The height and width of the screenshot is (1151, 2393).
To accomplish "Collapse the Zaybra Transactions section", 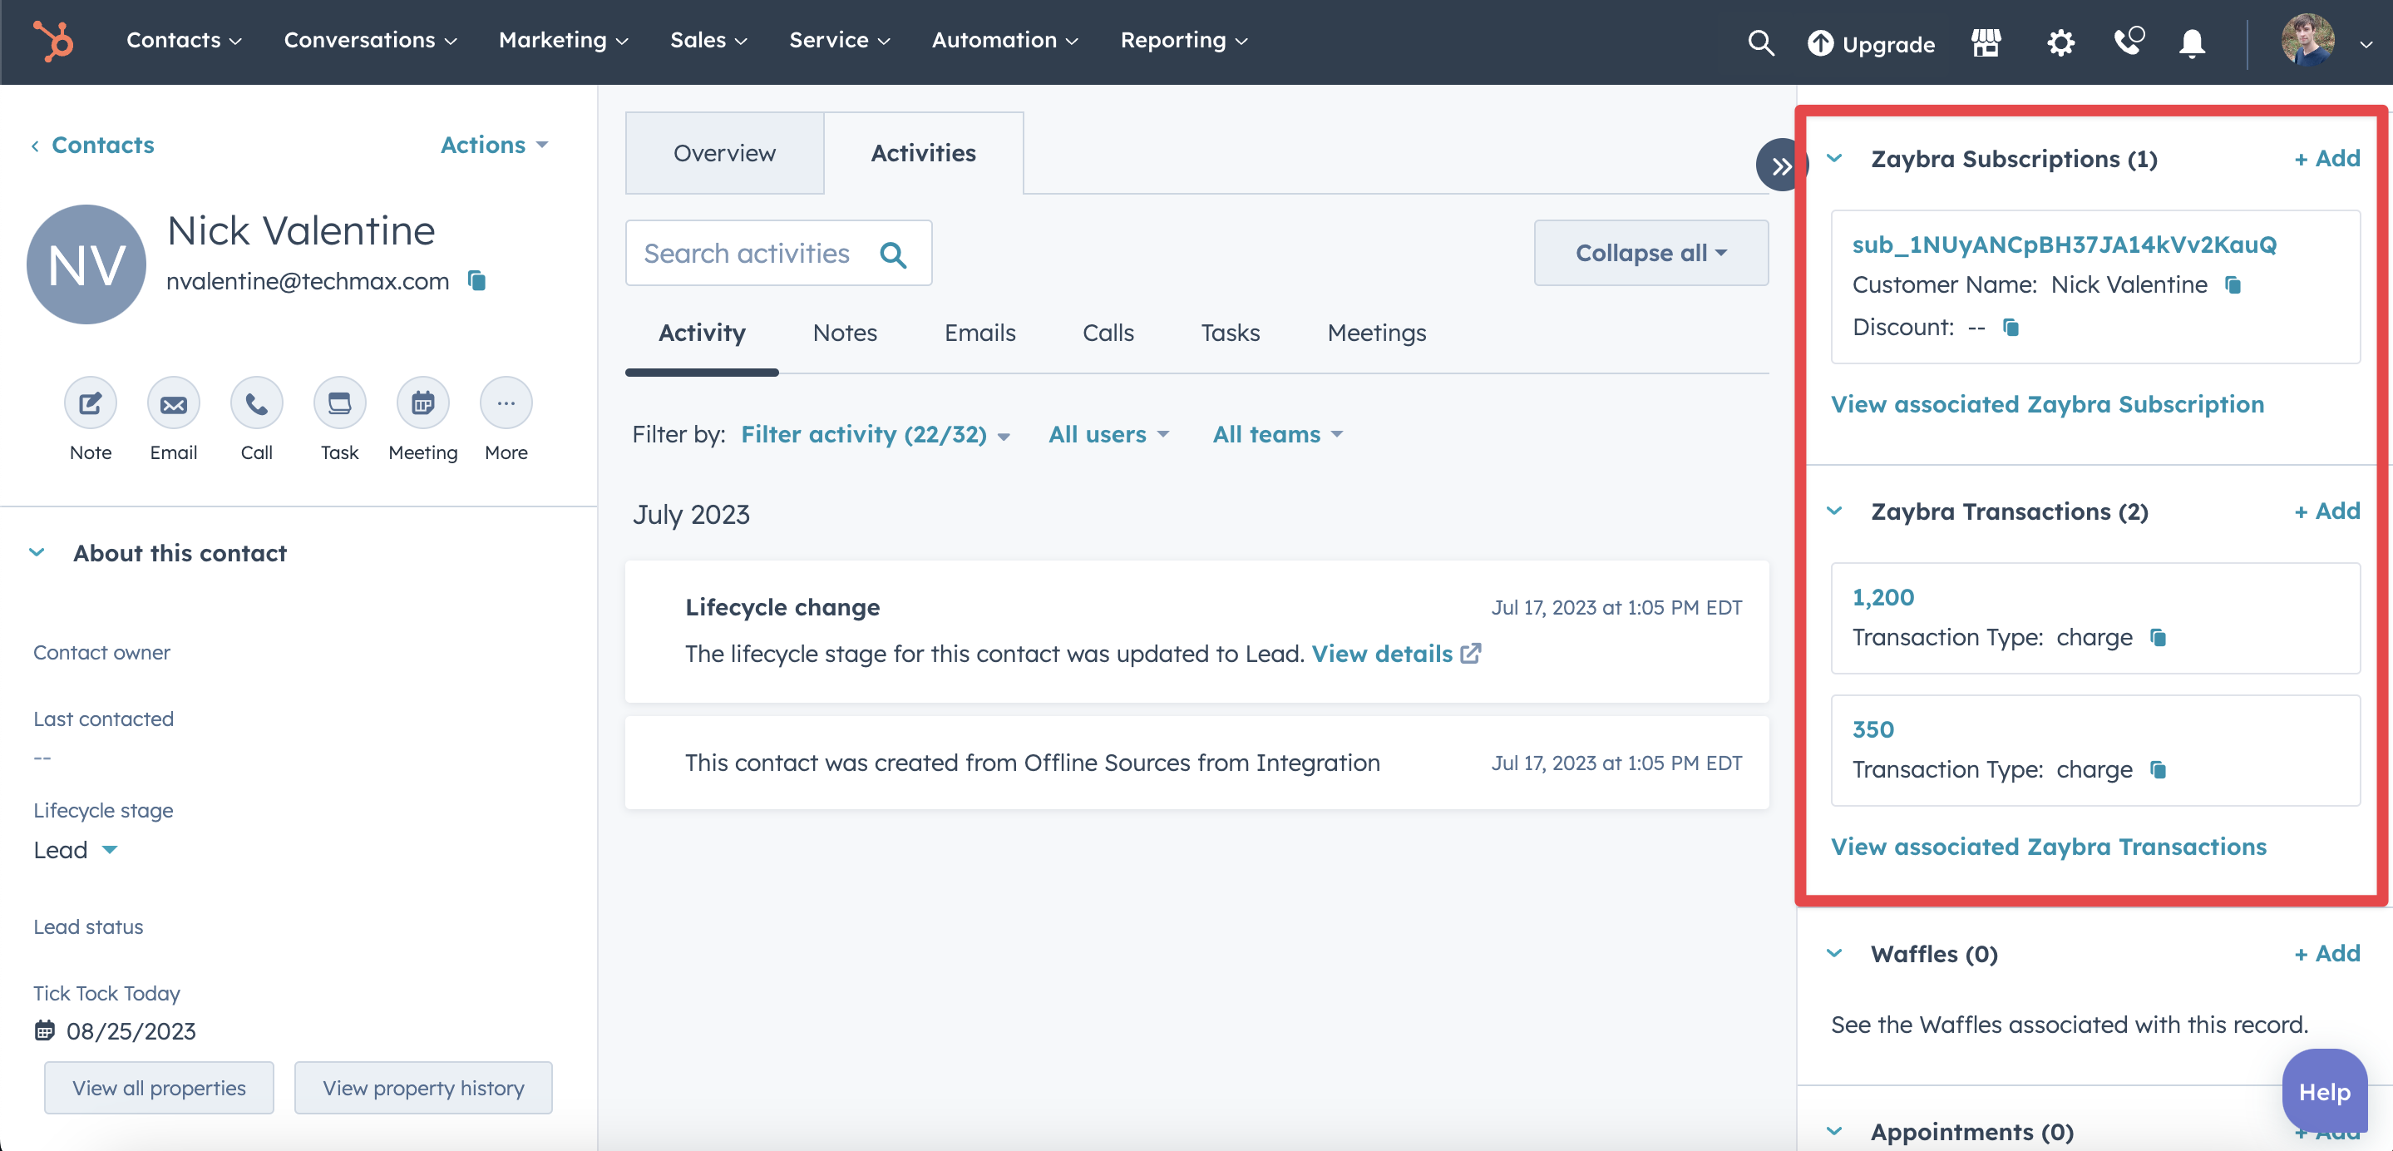I will (x=1835, y=511).
